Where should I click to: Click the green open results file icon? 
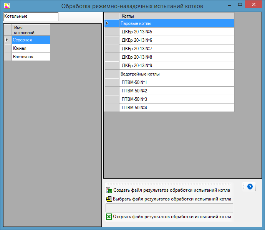click(109, 217)
